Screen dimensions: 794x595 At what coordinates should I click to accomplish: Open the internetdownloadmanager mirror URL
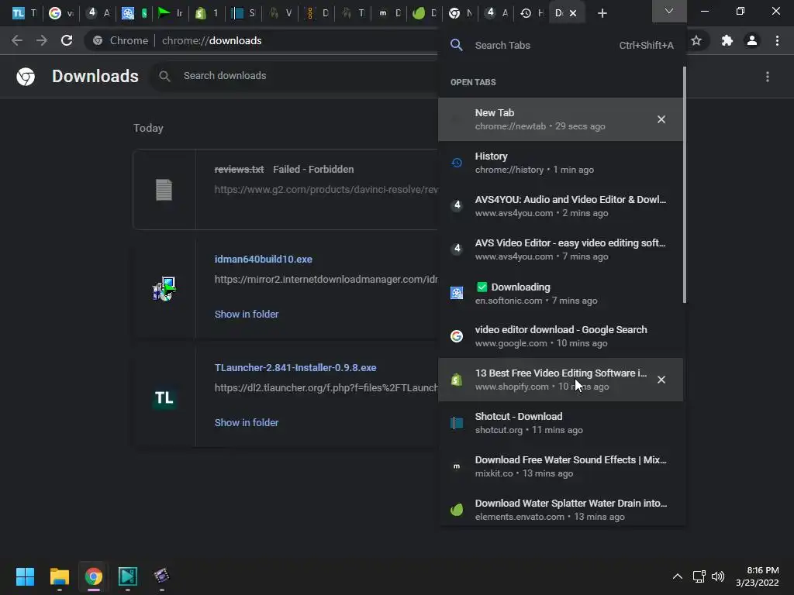[326, 279]
